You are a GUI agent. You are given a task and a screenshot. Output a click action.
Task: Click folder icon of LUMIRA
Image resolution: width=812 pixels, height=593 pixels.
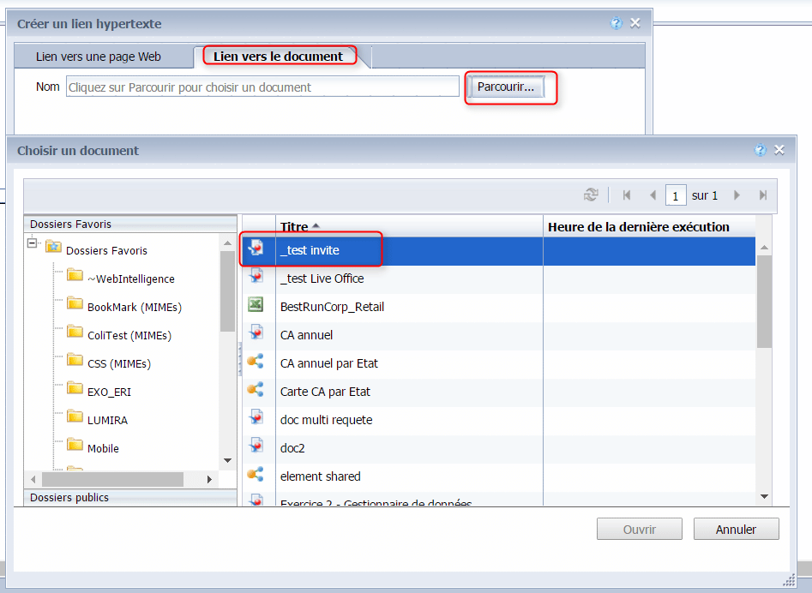[75, 416]
